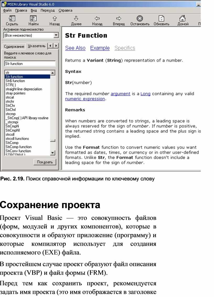Click the MSDN Library title bar icon

4,4
